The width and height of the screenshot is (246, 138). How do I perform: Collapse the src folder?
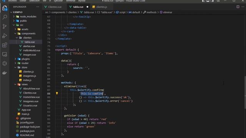click(22, 25)
